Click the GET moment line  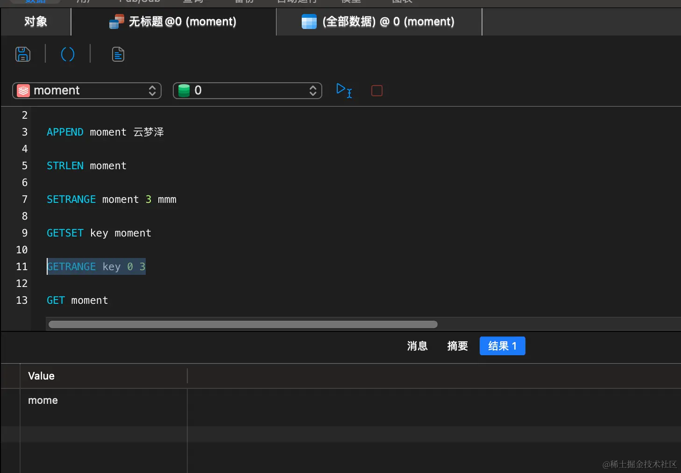[x=78, y=301]
